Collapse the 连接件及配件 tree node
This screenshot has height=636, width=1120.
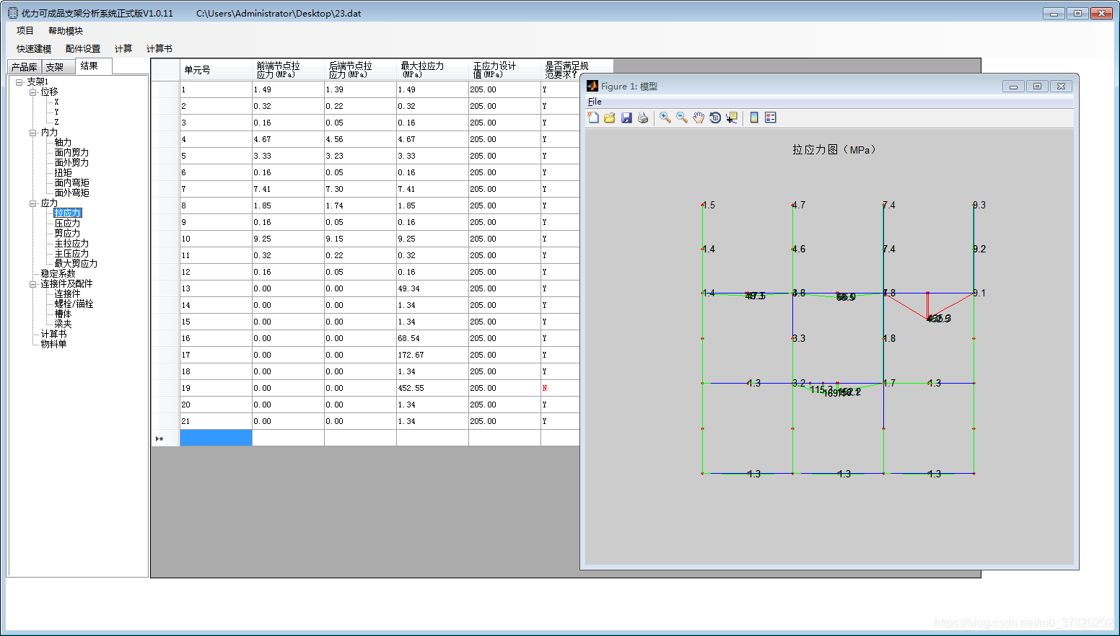coord(32,284)
